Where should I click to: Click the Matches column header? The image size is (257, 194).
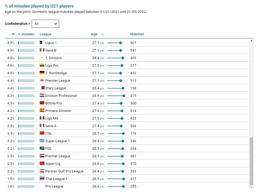137,34
